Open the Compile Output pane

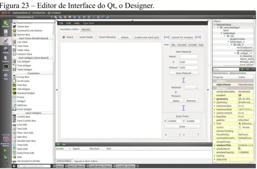125,166
